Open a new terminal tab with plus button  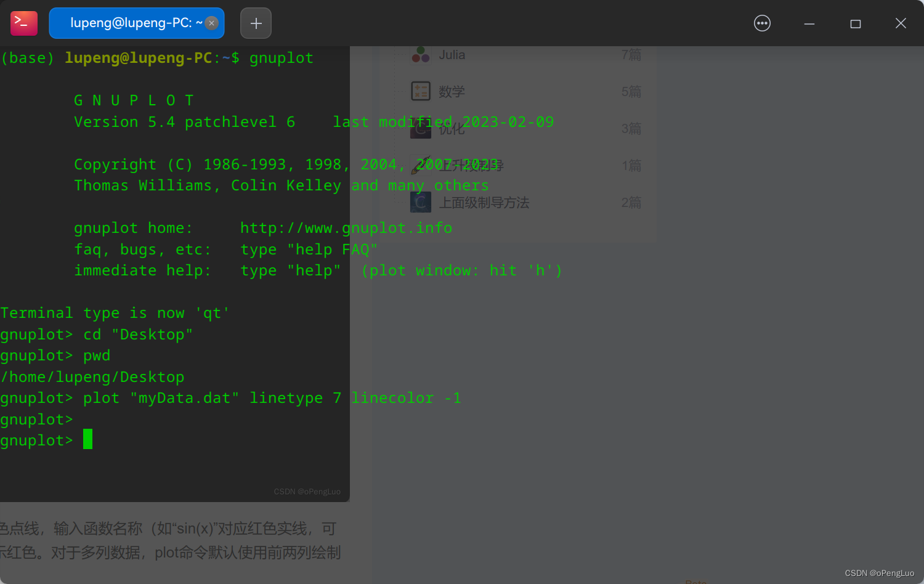point(256,23)
